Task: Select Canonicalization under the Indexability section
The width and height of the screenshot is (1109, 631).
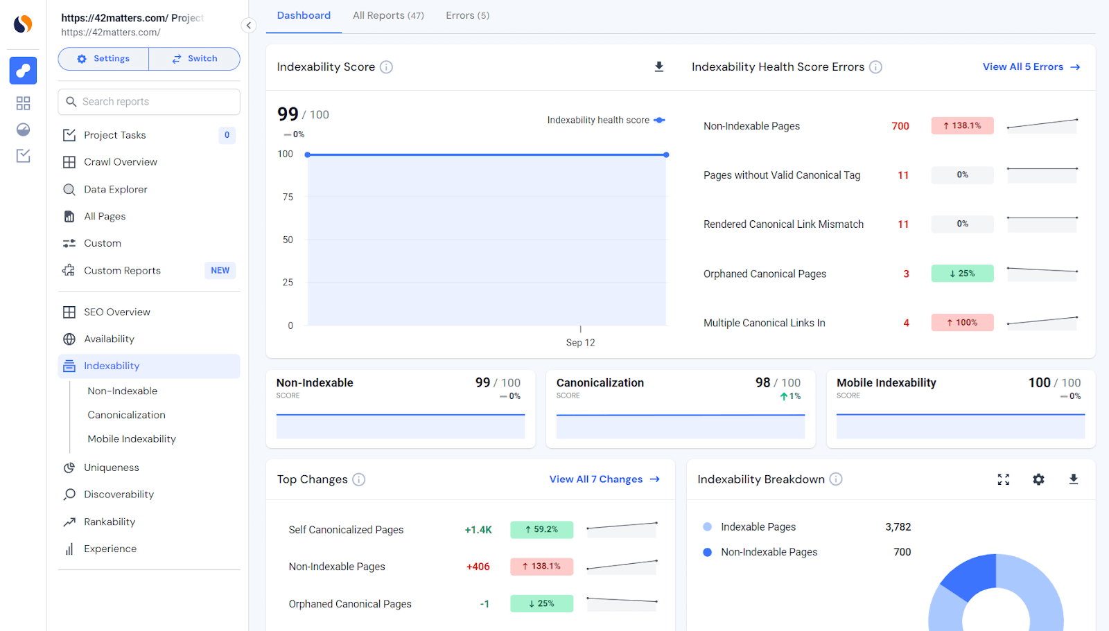Action: pyautogui.click(x=126, y=414)
